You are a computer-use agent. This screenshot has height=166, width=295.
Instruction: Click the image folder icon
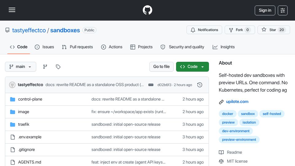tap(13, 112)
